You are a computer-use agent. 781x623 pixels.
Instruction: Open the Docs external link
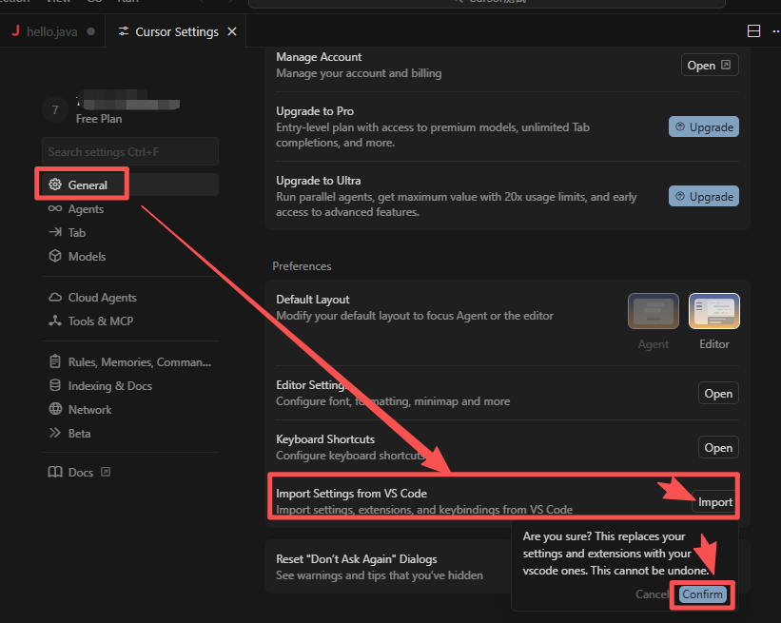click(x=80, y=472)
